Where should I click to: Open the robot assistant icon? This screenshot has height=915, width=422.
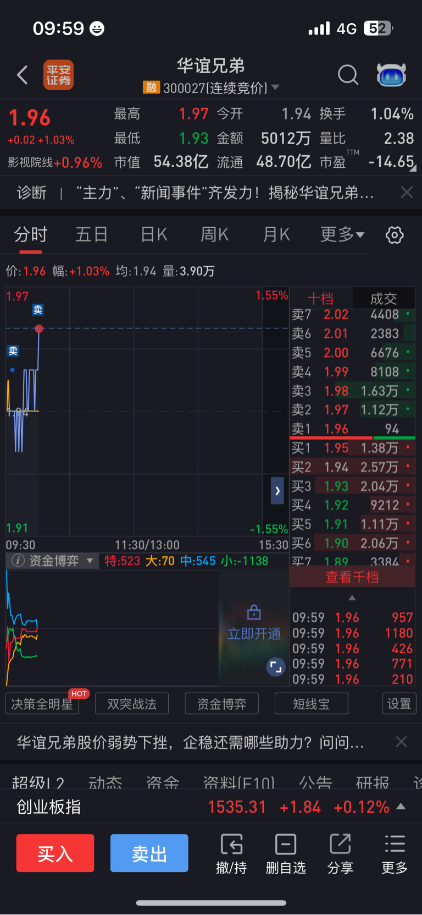391,74
